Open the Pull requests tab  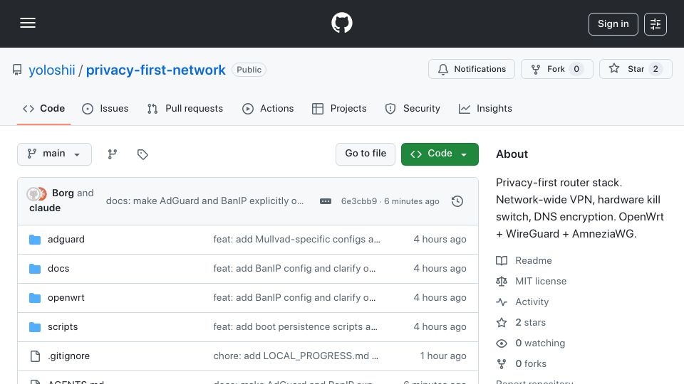point(185,108)
